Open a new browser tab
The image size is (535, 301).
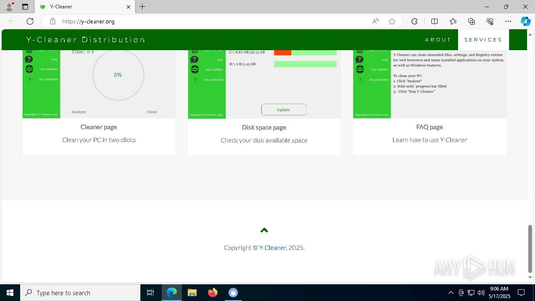click(x=143, y=7)
